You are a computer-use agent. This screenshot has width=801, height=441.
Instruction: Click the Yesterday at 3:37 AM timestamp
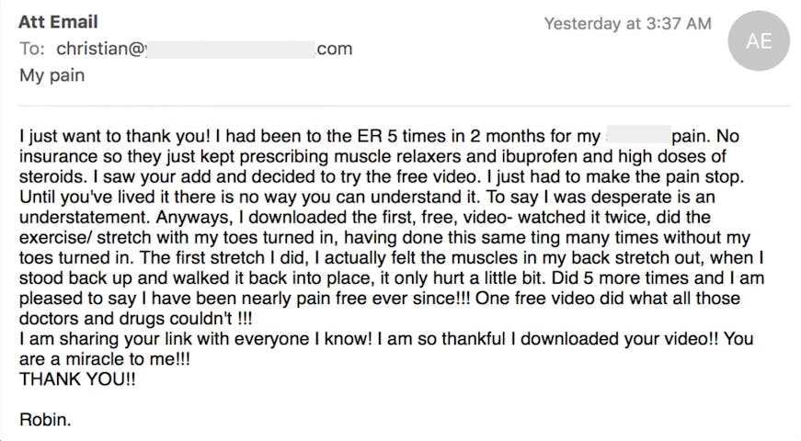point(627,24)
